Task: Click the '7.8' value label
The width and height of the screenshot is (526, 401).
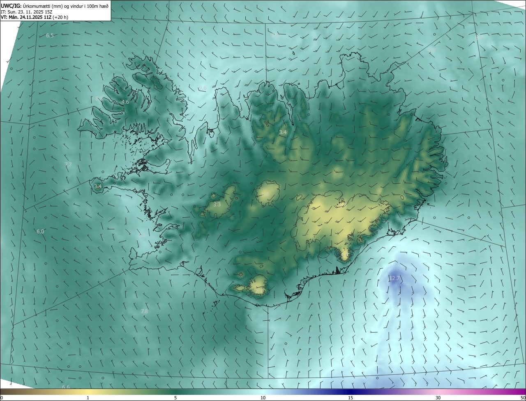Action: pyautogui.click(x=144, y=312)
